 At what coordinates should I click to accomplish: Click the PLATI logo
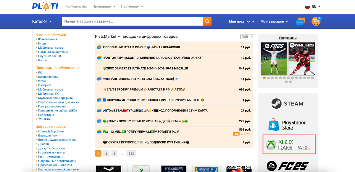45,6
